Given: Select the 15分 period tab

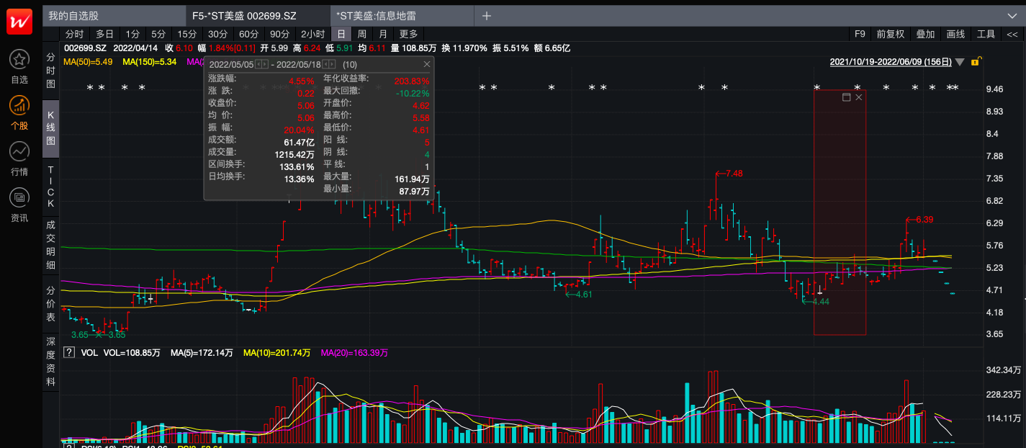Looking at the screenshot, I should pos(187,34).
